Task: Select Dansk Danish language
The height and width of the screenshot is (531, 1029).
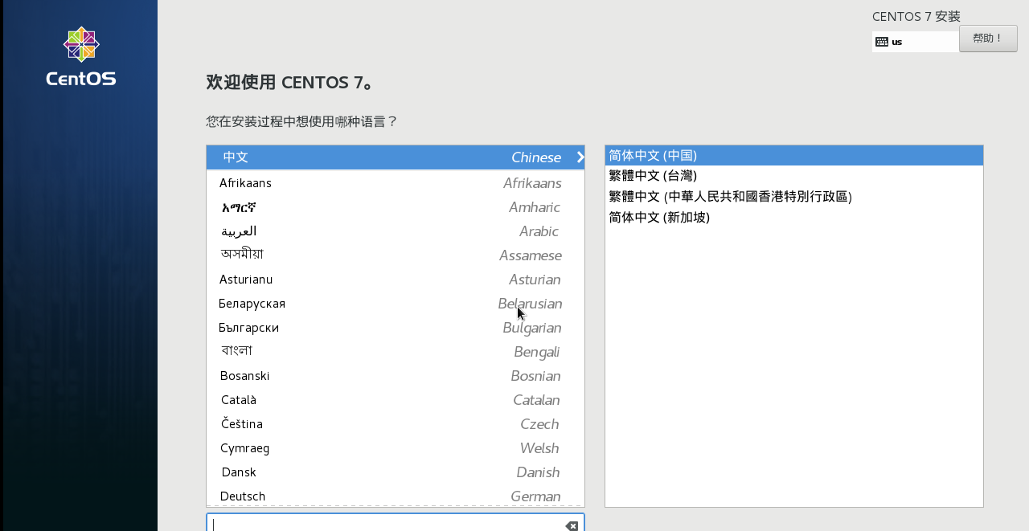Action: click(x=396, y=472)
